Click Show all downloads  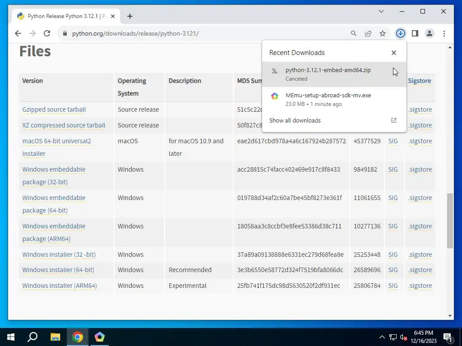click(295, 120)
